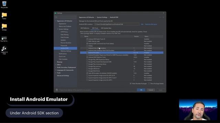Check the Google Web Driver checkbox
This screenshot has width=220, height=123.
87,71
